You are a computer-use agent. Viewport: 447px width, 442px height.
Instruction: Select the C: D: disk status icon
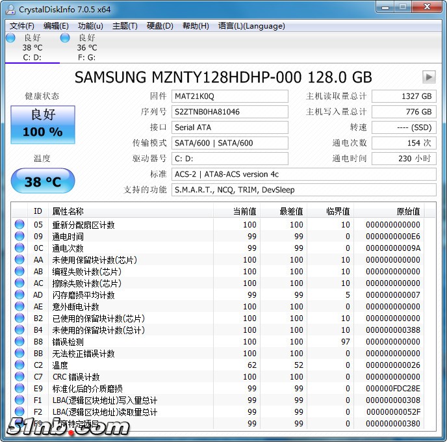coord(10,38)
